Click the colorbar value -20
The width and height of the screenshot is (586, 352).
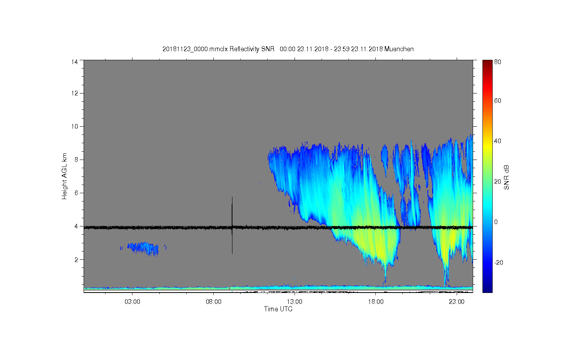[499, 262]
